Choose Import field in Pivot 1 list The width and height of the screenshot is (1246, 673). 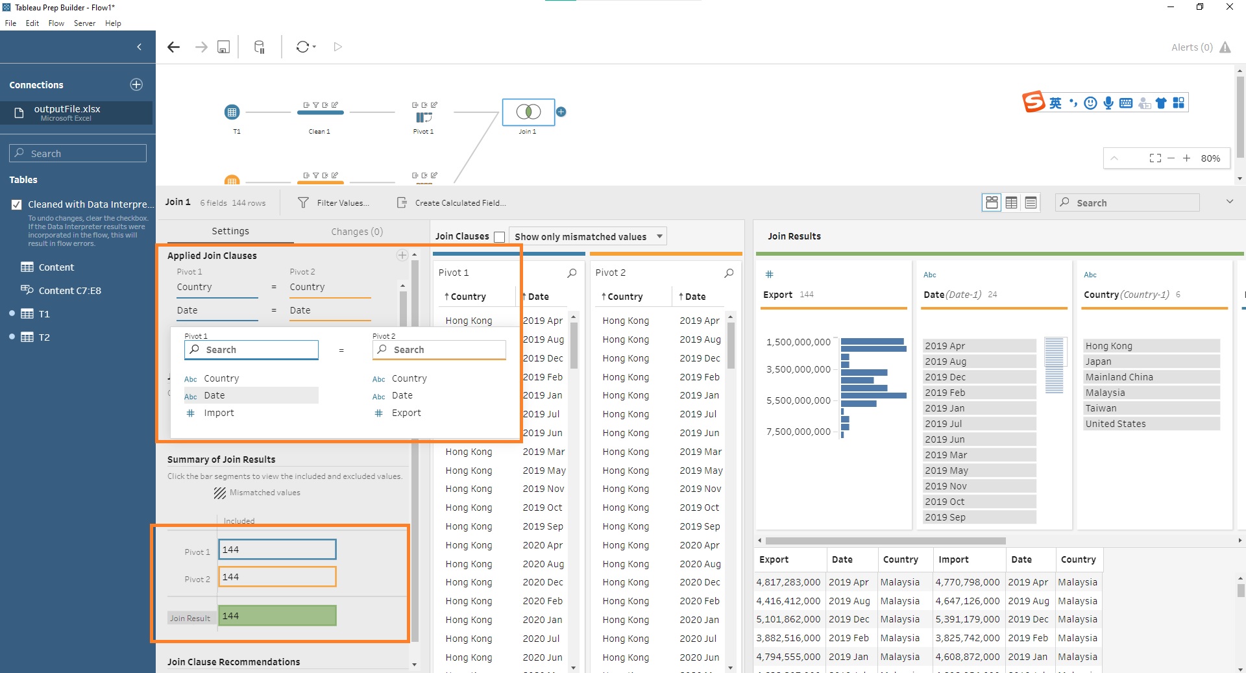219,413
